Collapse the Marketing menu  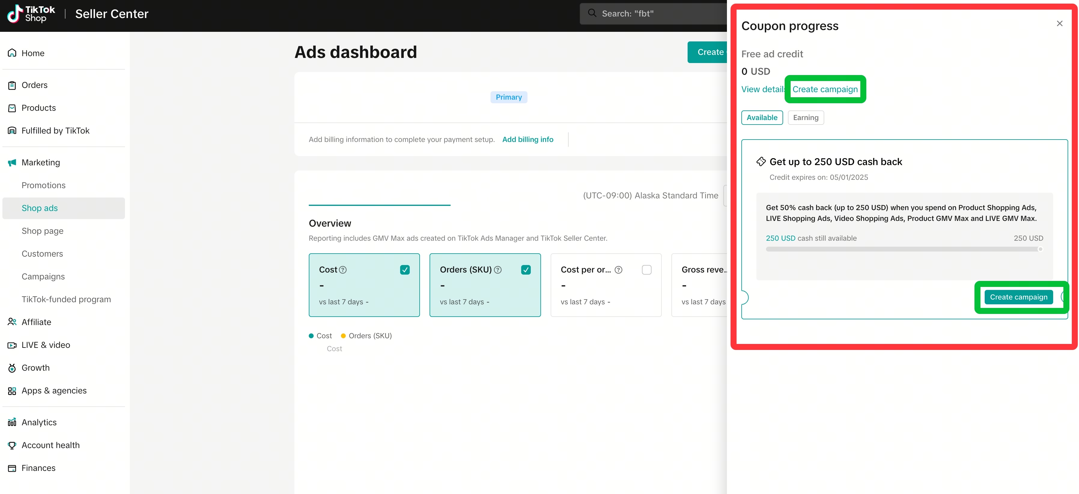pos(64,162)
